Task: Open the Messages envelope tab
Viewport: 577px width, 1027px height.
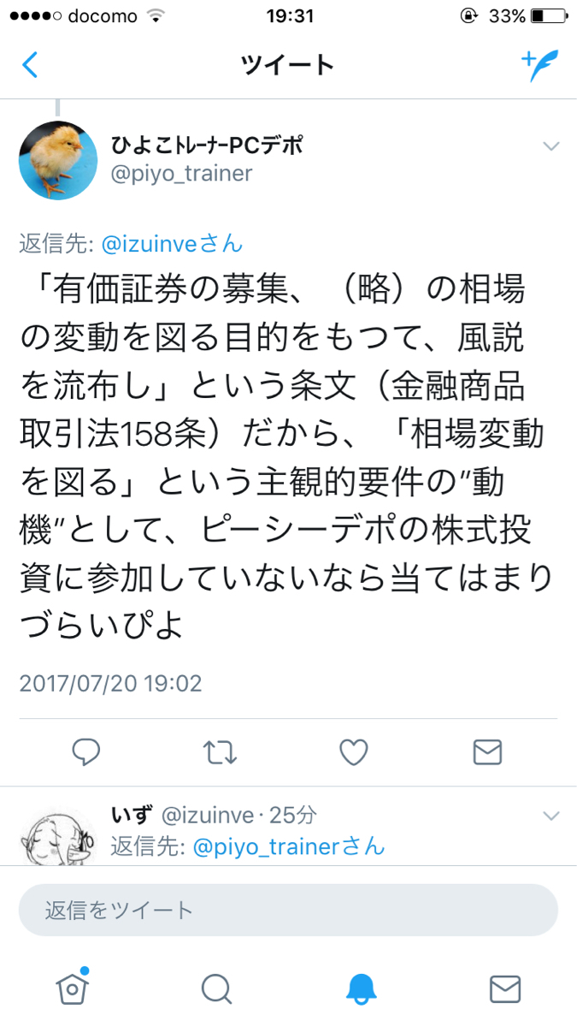Action: pyautogui.click(x=505, y=988)
